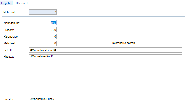Click the Mahnstufe label
This screenshot has height=108, width=186.
tap(10, 12)
